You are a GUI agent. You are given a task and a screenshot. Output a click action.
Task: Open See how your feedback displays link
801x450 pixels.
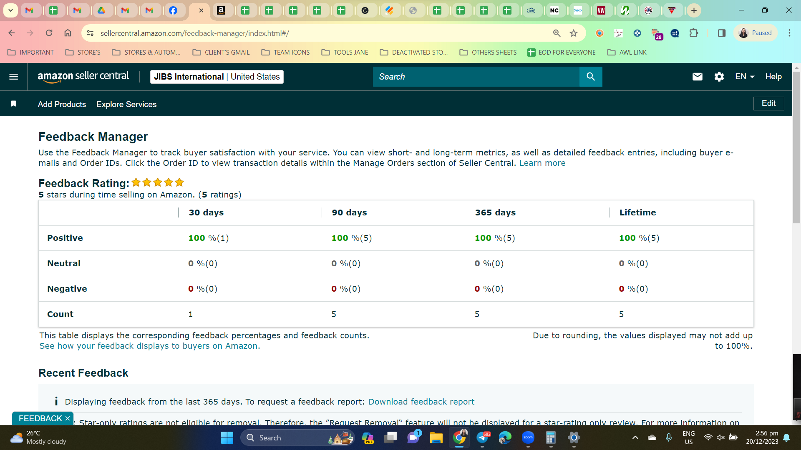click(150, 346)
